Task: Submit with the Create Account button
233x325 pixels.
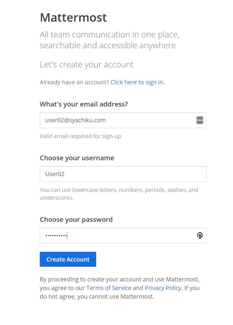Action: (x=68, y=259)
